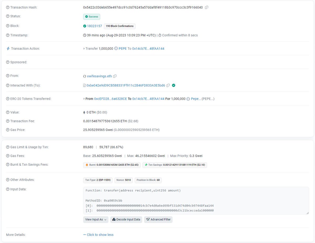Click Decode Input Data button
This screenshot has height=243, width=315.
click(126, 219)
